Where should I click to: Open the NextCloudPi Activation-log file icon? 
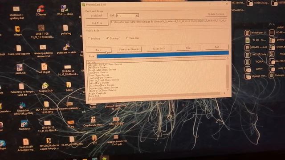(26, 145)
